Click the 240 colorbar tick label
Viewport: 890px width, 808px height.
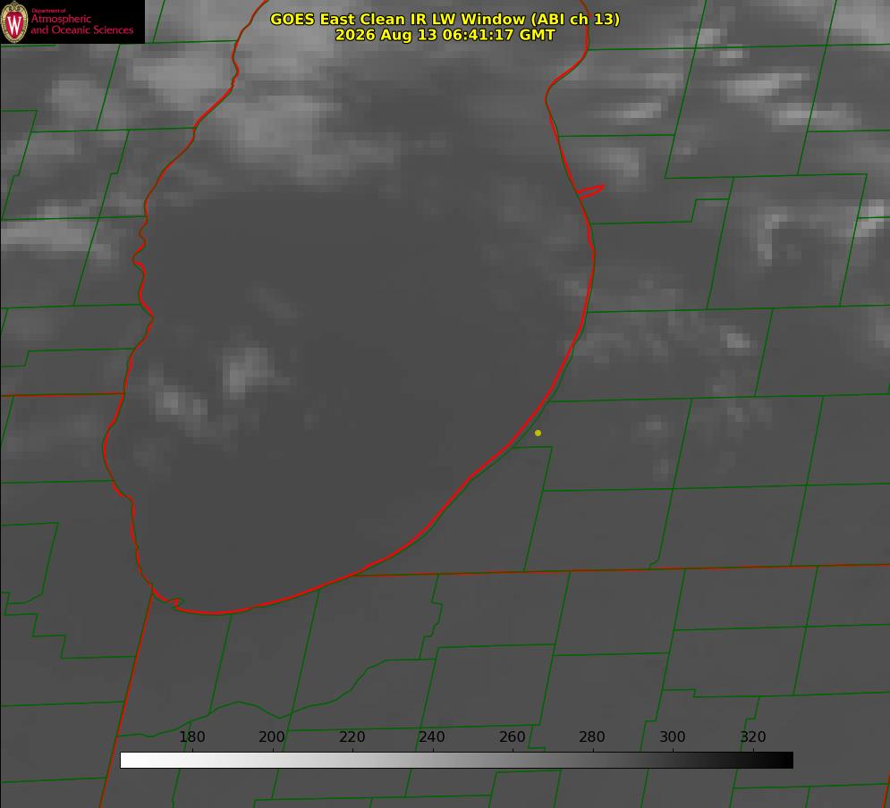[x=432, y=736]
